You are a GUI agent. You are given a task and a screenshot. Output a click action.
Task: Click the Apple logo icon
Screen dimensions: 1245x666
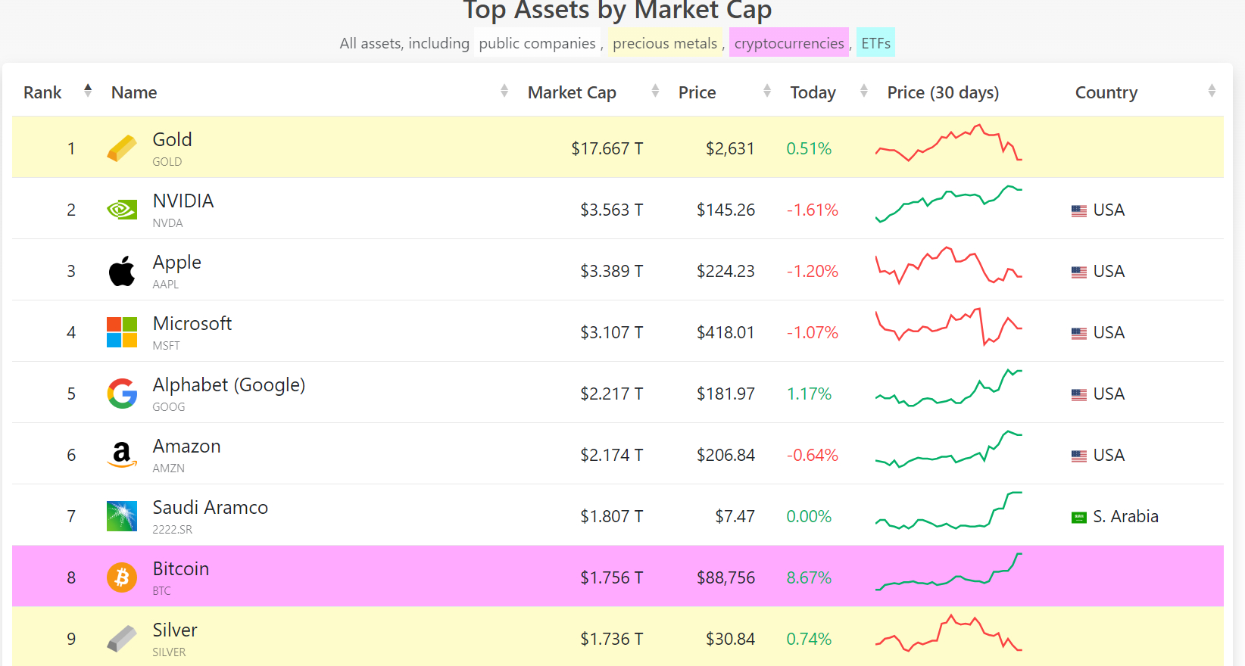click(122, 271)
